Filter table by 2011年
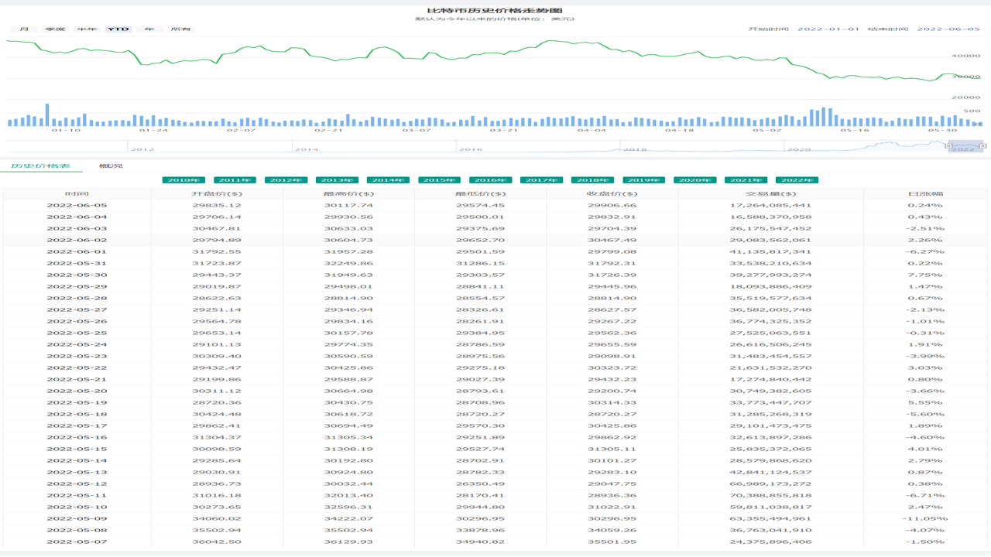This screenshot has width=991, height=557. click(x=235, y=180)
